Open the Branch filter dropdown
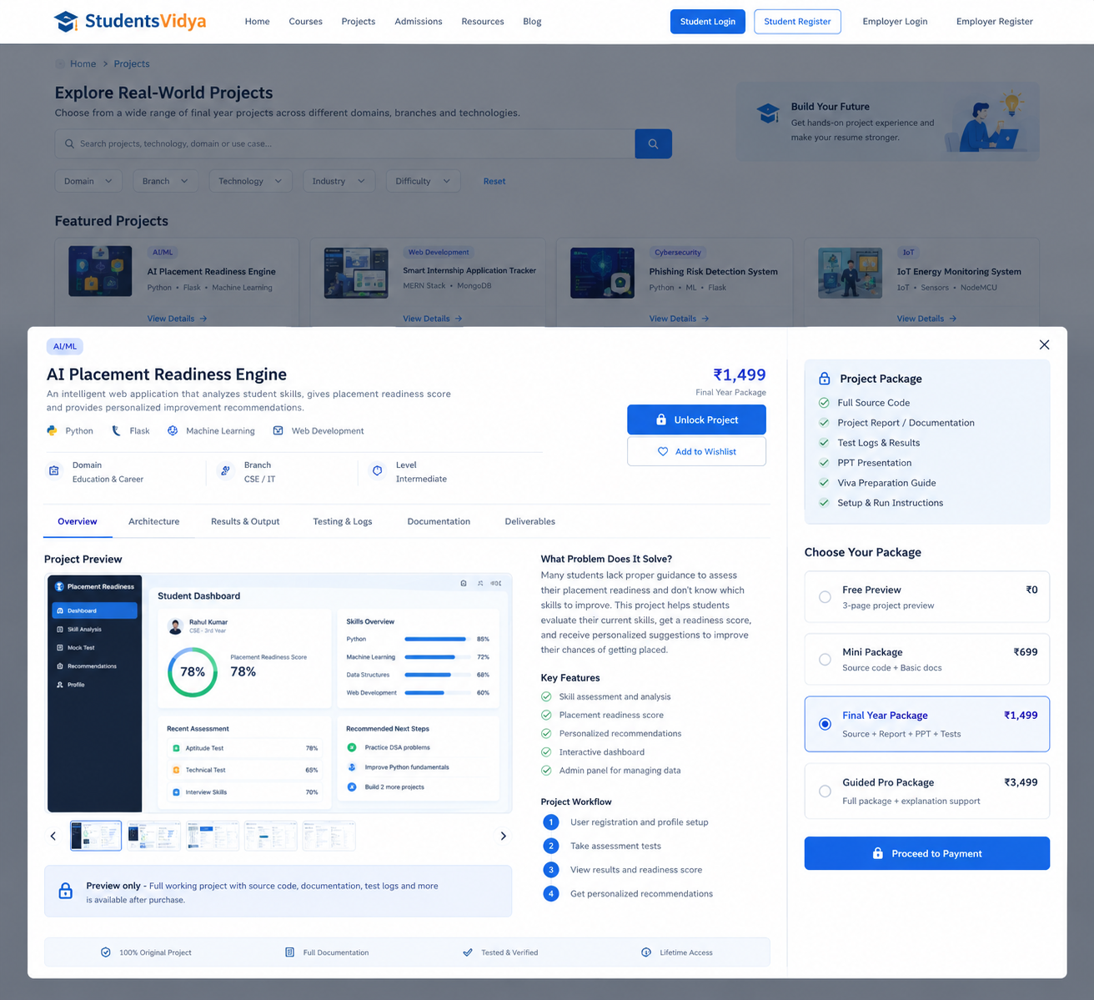The height and width of the screenshot is (1000, 1094). point(165,181)
